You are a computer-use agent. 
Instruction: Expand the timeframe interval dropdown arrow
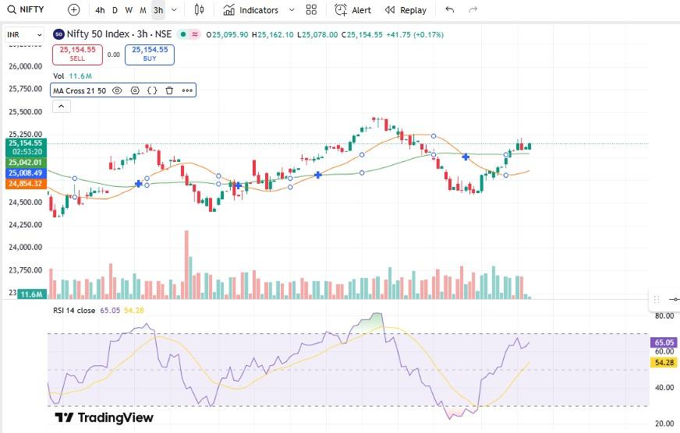pyautogui.click(x=174, y=10)
